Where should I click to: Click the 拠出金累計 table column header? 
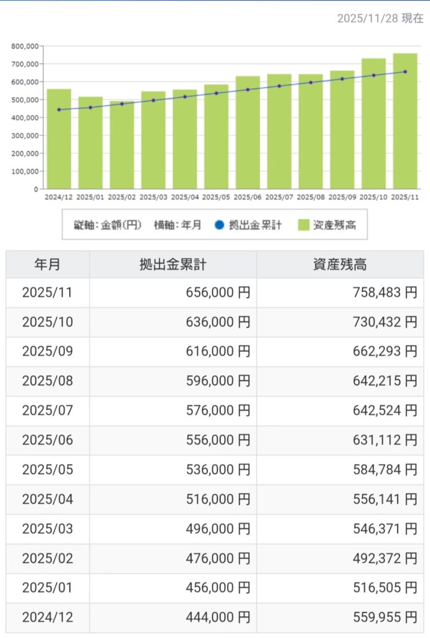click(x=172, y=264)
